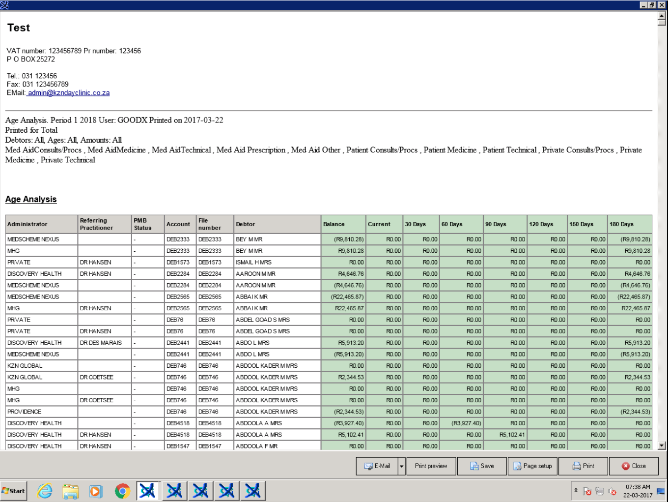Open the network tray icon
The height and width of the screenshot is (502, 668).
click(x=600, y=491)
